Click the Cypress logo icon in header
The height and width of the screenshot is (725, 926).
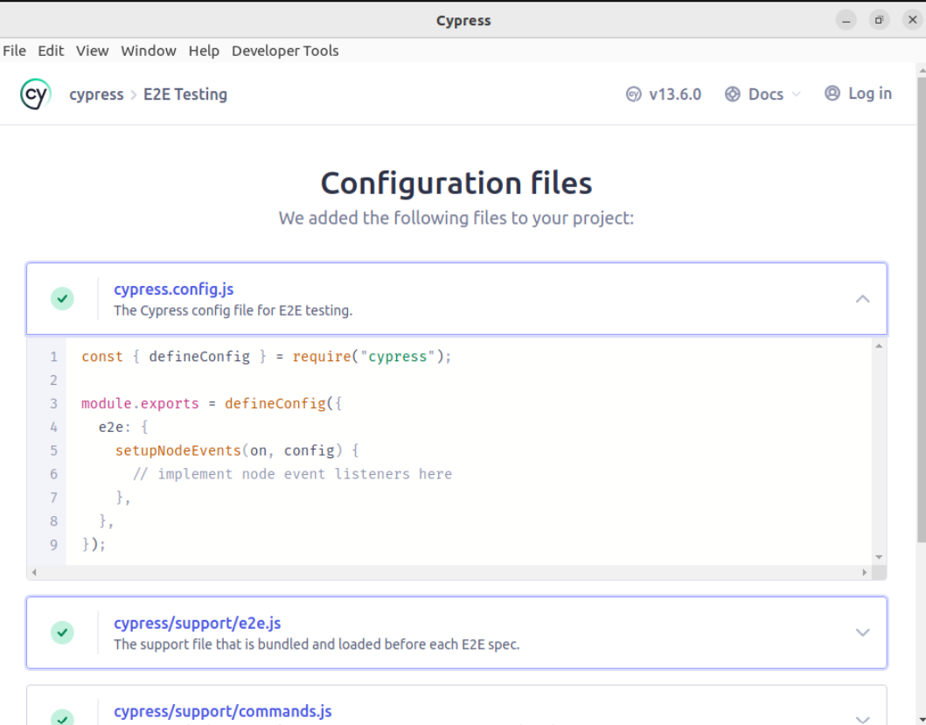pos(35,94)
